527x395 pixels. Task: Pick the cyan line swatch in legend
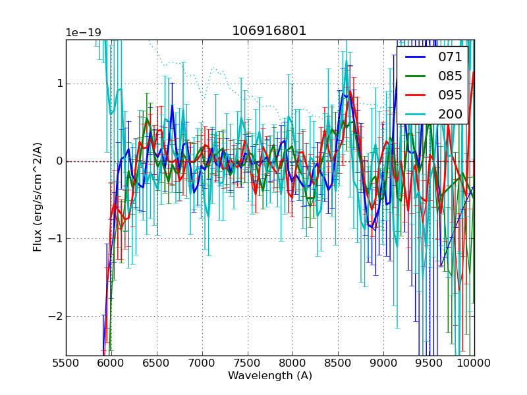(416, 114)
